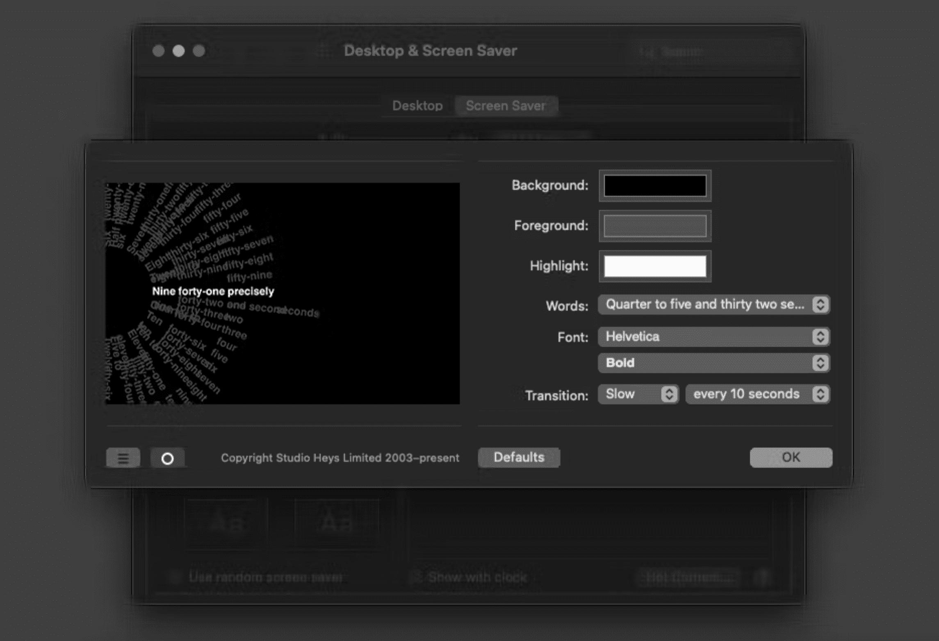This screenshot has width=939, height=641.
Task: Click the circle preview icon next to list icon
Action: click(169, 458)
